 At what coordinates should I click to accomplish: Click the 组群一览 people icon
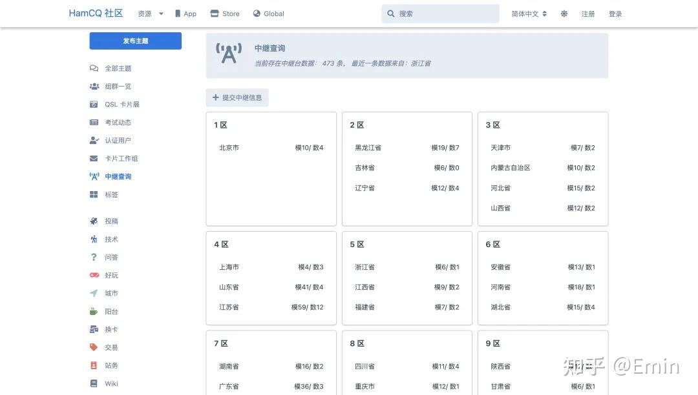94,86
